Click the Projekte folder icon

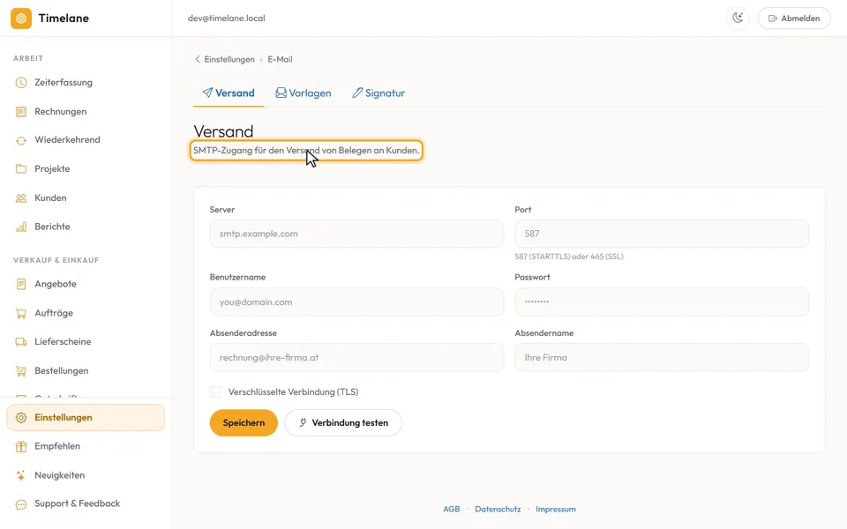[x=21, y=169]
